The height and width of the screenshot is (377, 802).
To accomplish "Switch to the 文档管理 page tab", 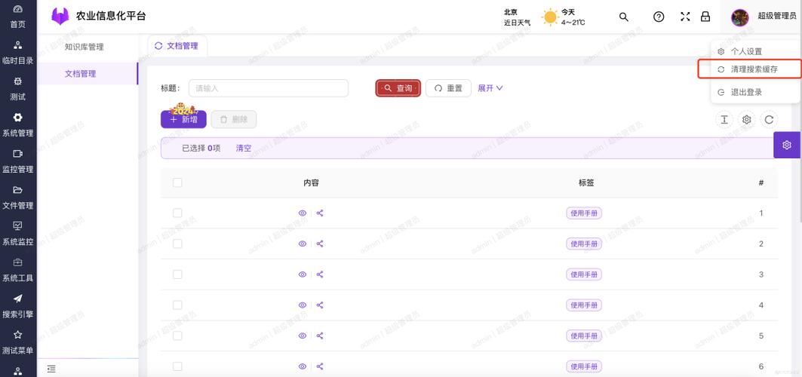I will pyautogui.click(x=177, y=46).
